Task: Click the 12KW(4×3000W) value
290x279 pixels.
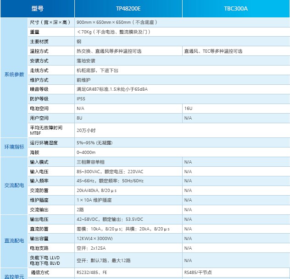Action: click(95, 238)
